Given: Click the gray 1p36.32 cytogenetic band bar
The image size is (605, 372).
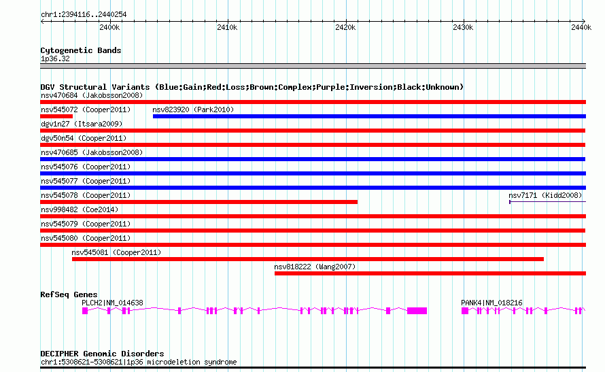Looking at the screenshot, I should 313,66.
